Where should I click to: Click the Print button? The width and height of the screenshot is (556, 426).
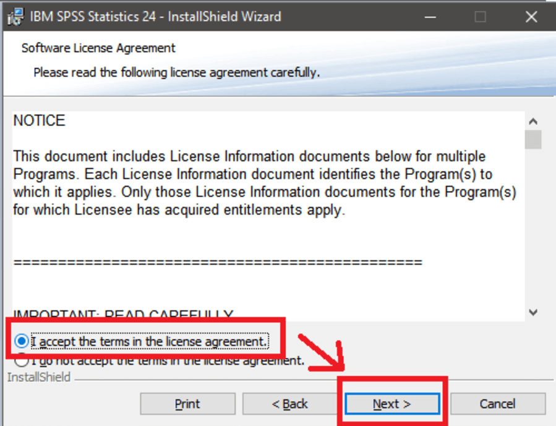tap(187, 404)
